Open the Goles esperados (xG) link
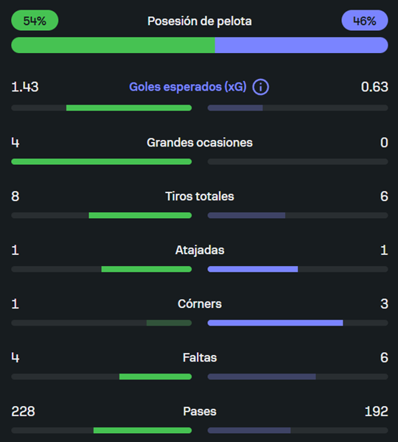 click(188, 87)
